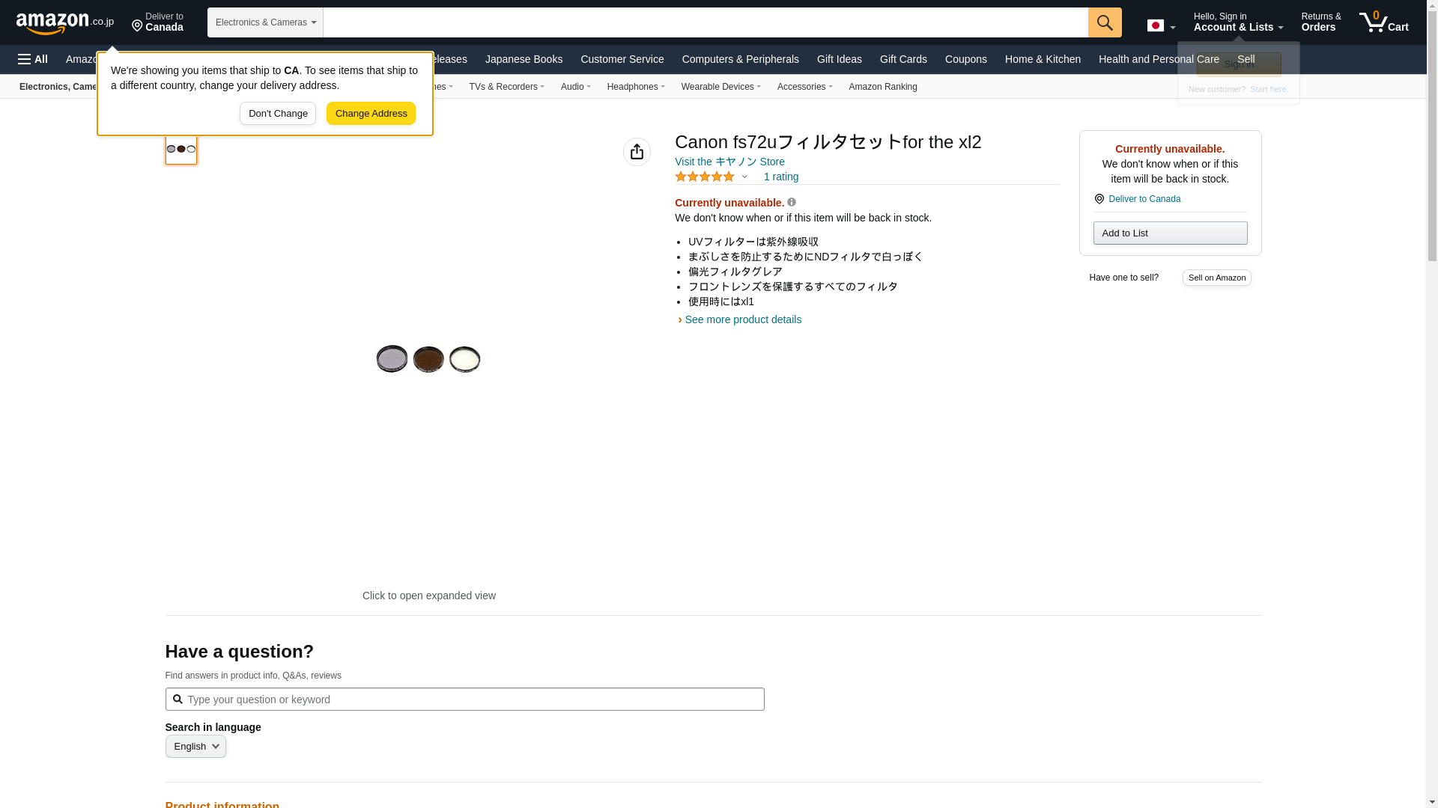1438x808 pixels.
Task: Open the Headphones submenu
Action: point(635,87)
